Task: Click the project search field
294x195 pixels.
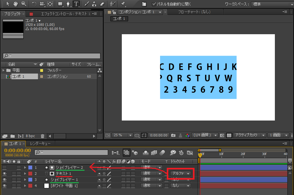Action: [52, 56]
